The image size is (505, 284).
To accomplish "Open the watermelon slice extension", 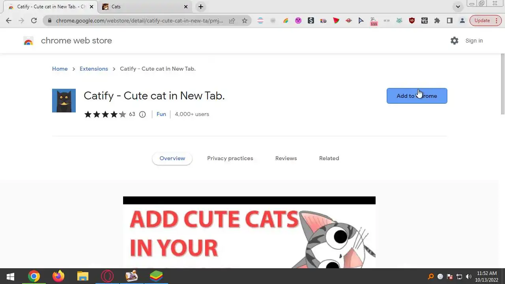I will tap(336, 21).
